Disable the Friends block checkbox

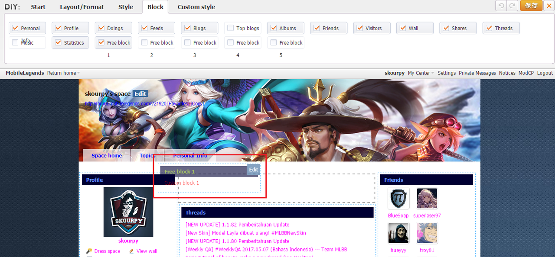pyautogui.click(x=317, y=28)
